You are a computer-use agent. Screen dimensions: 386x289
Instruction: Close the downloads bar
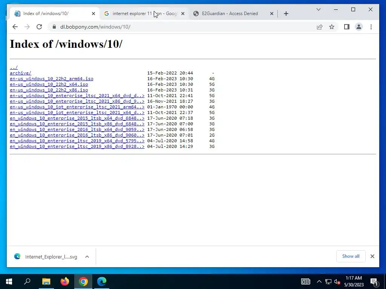click(372, 256)
